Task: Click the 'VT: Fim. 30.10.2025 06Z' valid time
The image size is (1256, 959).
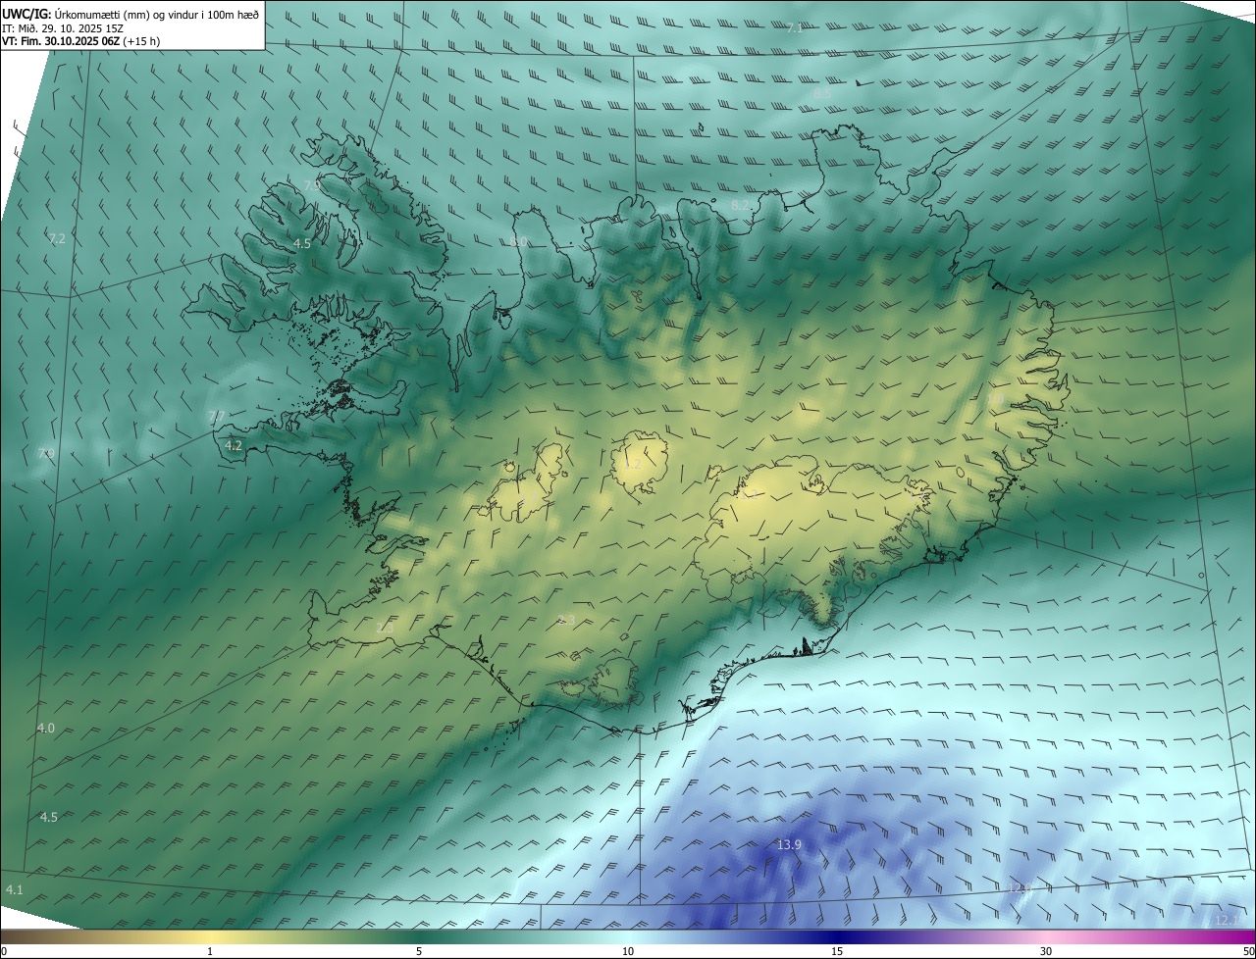Action: [61, 41]
